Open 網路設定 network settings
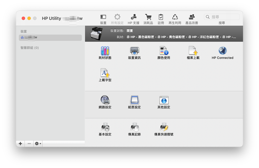This screenshot has height=168, width=259. coord(105,102)
